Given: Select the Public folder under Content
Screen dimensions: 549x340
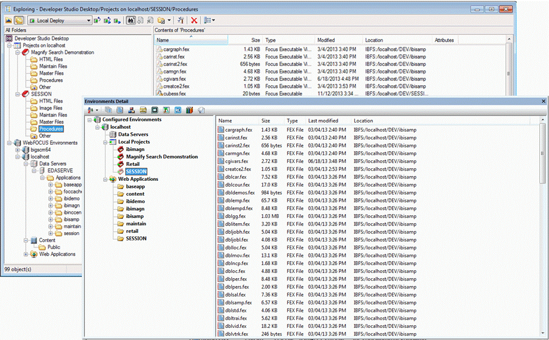Looking at the screenshot, I should click(54, 247).
